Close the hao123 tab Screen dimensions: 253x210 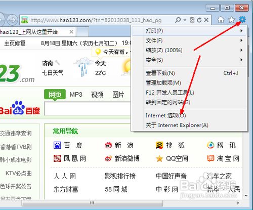pyautogui.click(x=71, y=32)
